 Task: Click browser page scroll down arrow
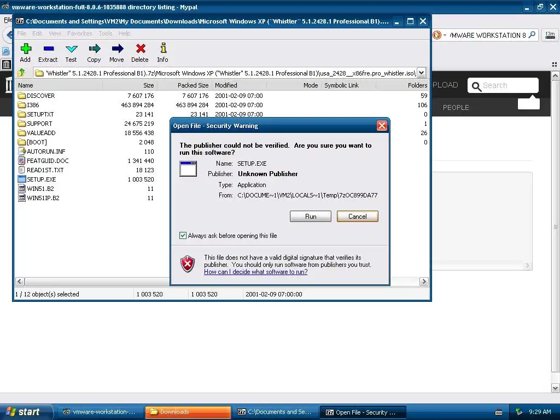click(x=555, y=388)
